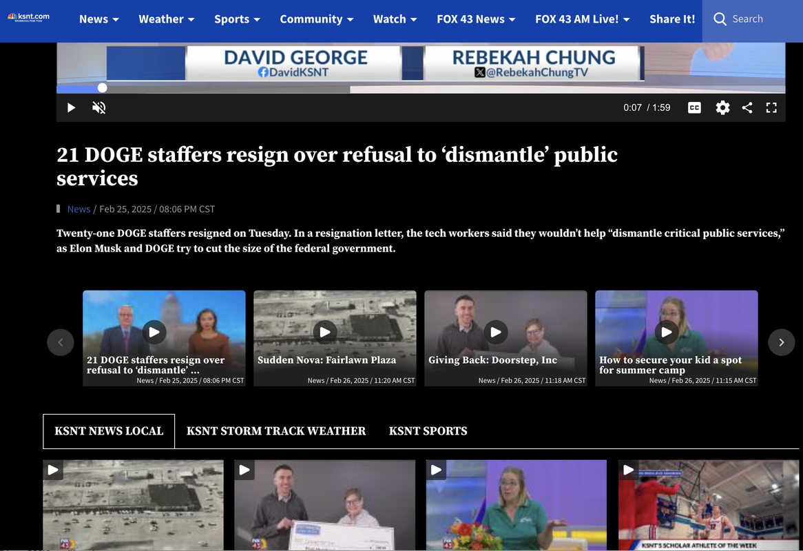
Task: Share the video via share icon
Action: tap(747, 107)
